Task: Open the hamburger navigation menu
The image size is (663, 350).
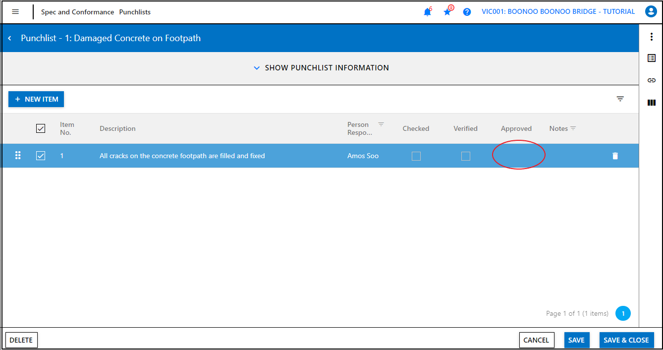Action: [x=15, y=12]
